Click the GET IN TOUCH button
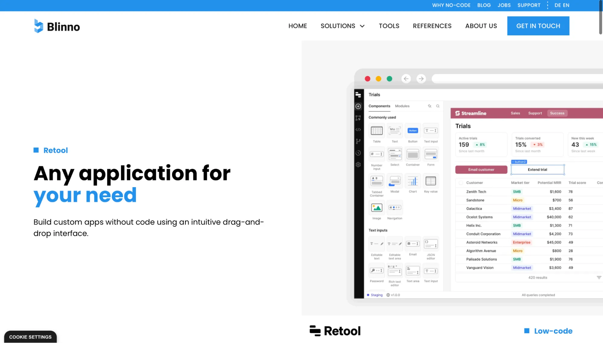Viewport: 603px width, 343px height. [538, 26]
